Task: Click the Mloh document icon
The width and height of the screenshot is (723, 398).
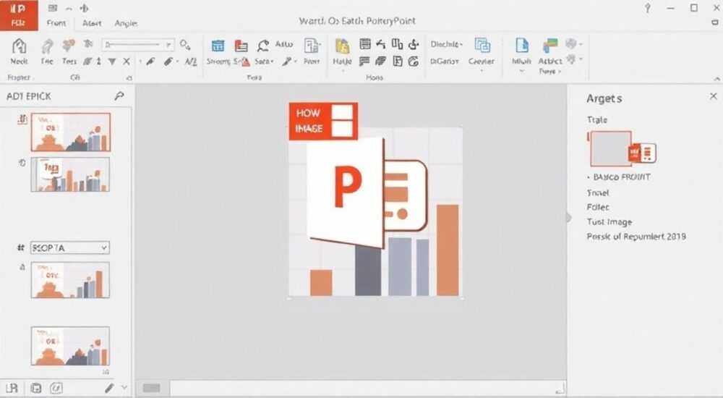Action: coord(522,46)
